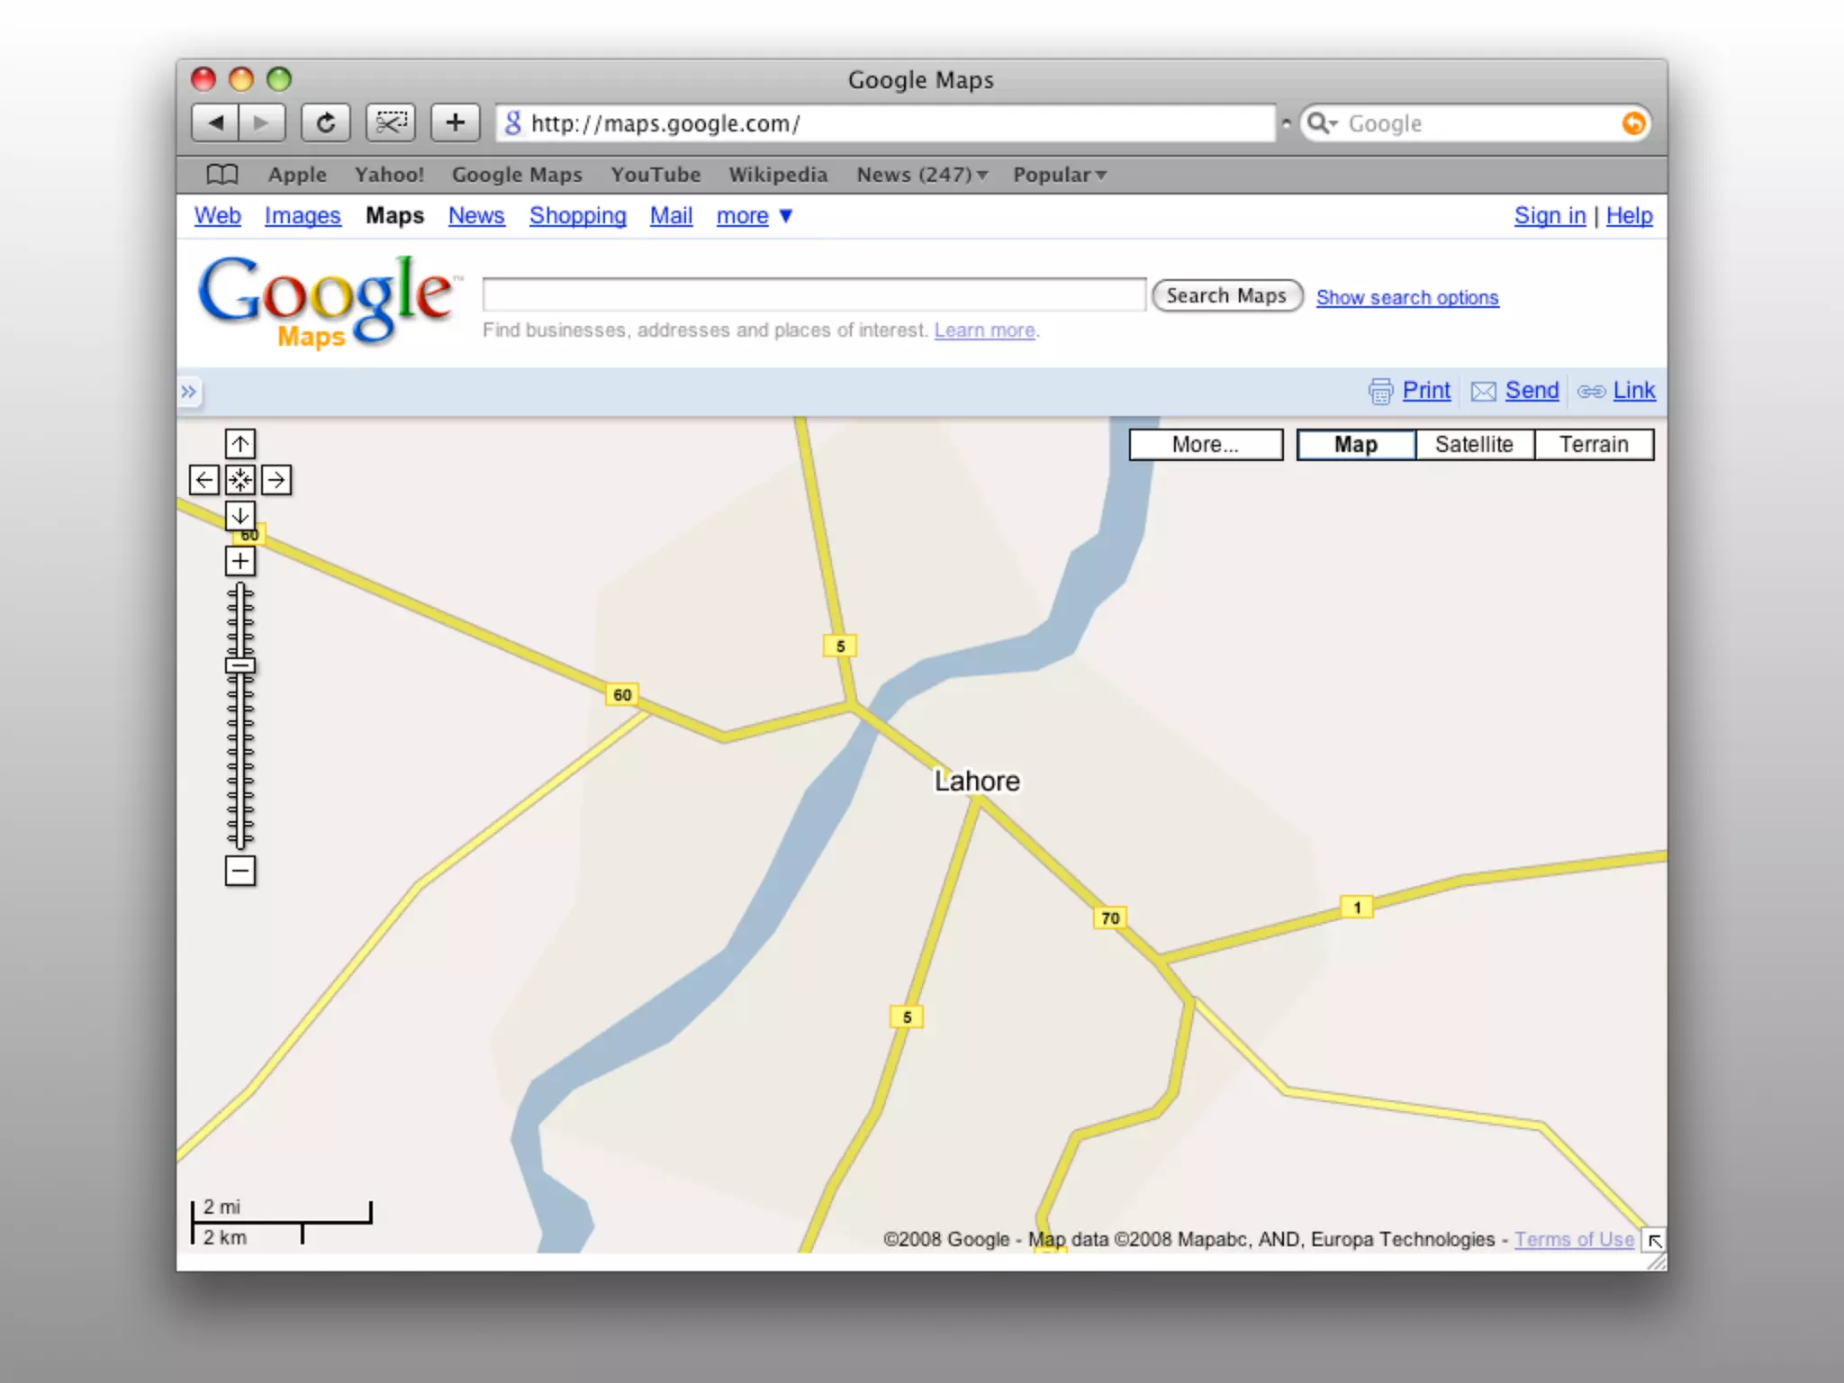
Task: Pan the map left with the arrow
Action: pos(204,480)
